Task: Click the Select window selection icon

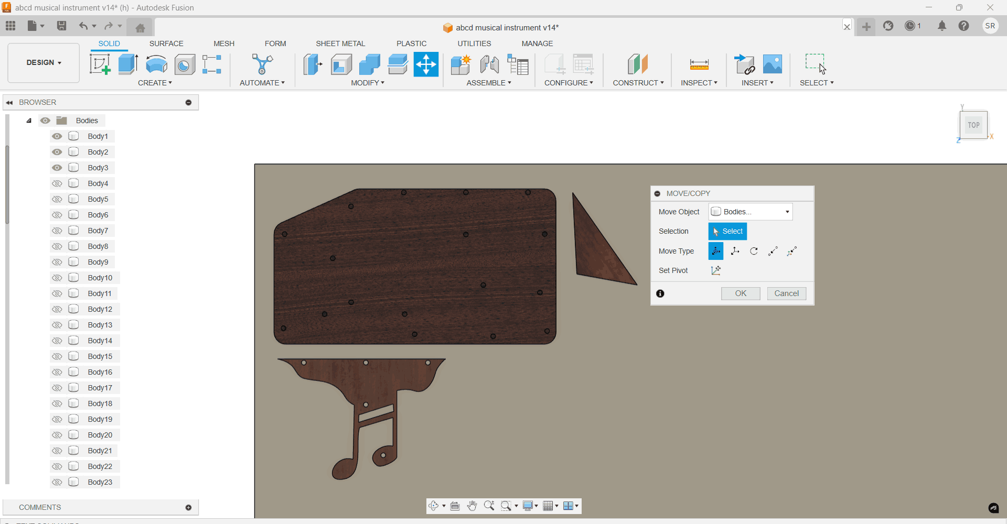Action: click(816, 64)
